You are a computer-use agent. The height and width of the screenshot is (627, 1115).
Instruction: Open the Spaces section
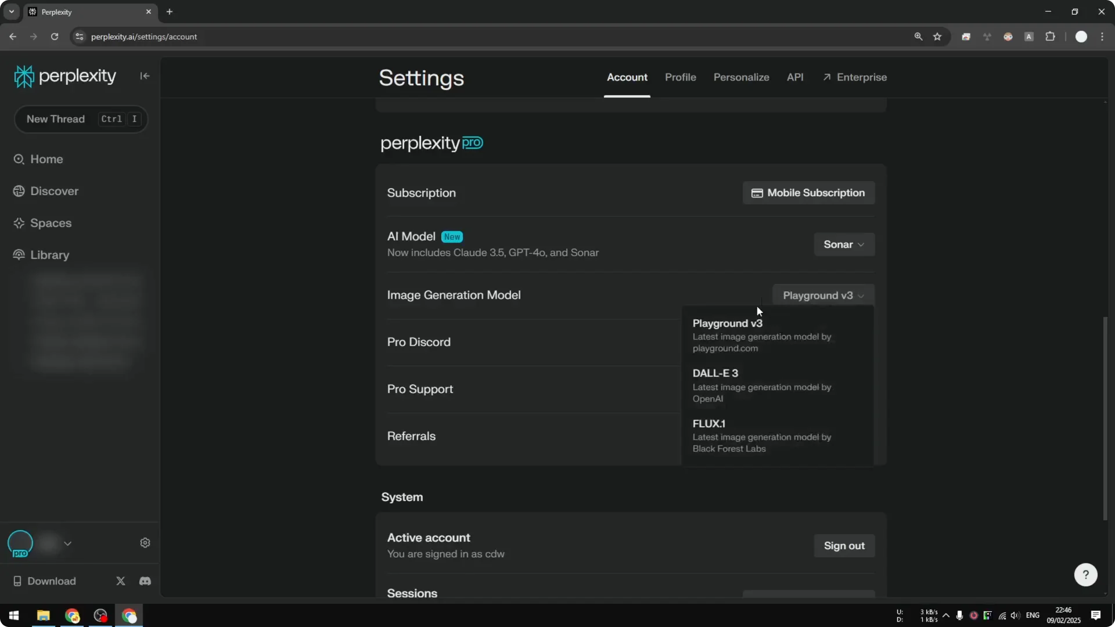[x=51, y=223]
